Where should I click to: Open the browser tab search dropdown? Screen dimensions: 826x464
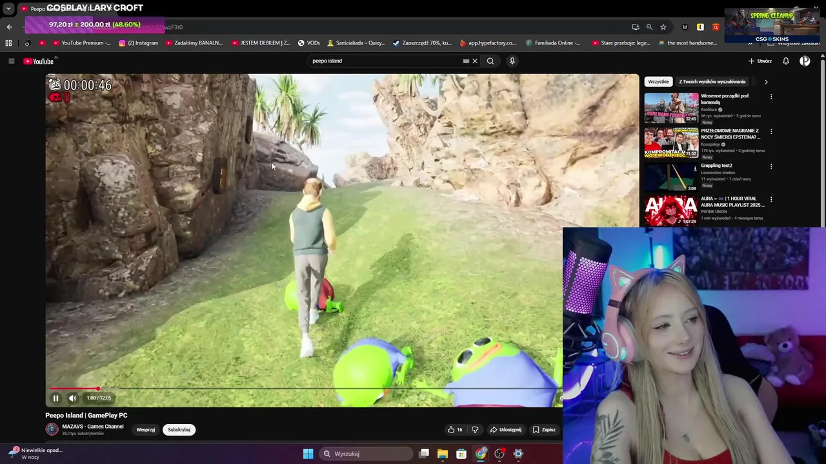[x=8, y=9]
